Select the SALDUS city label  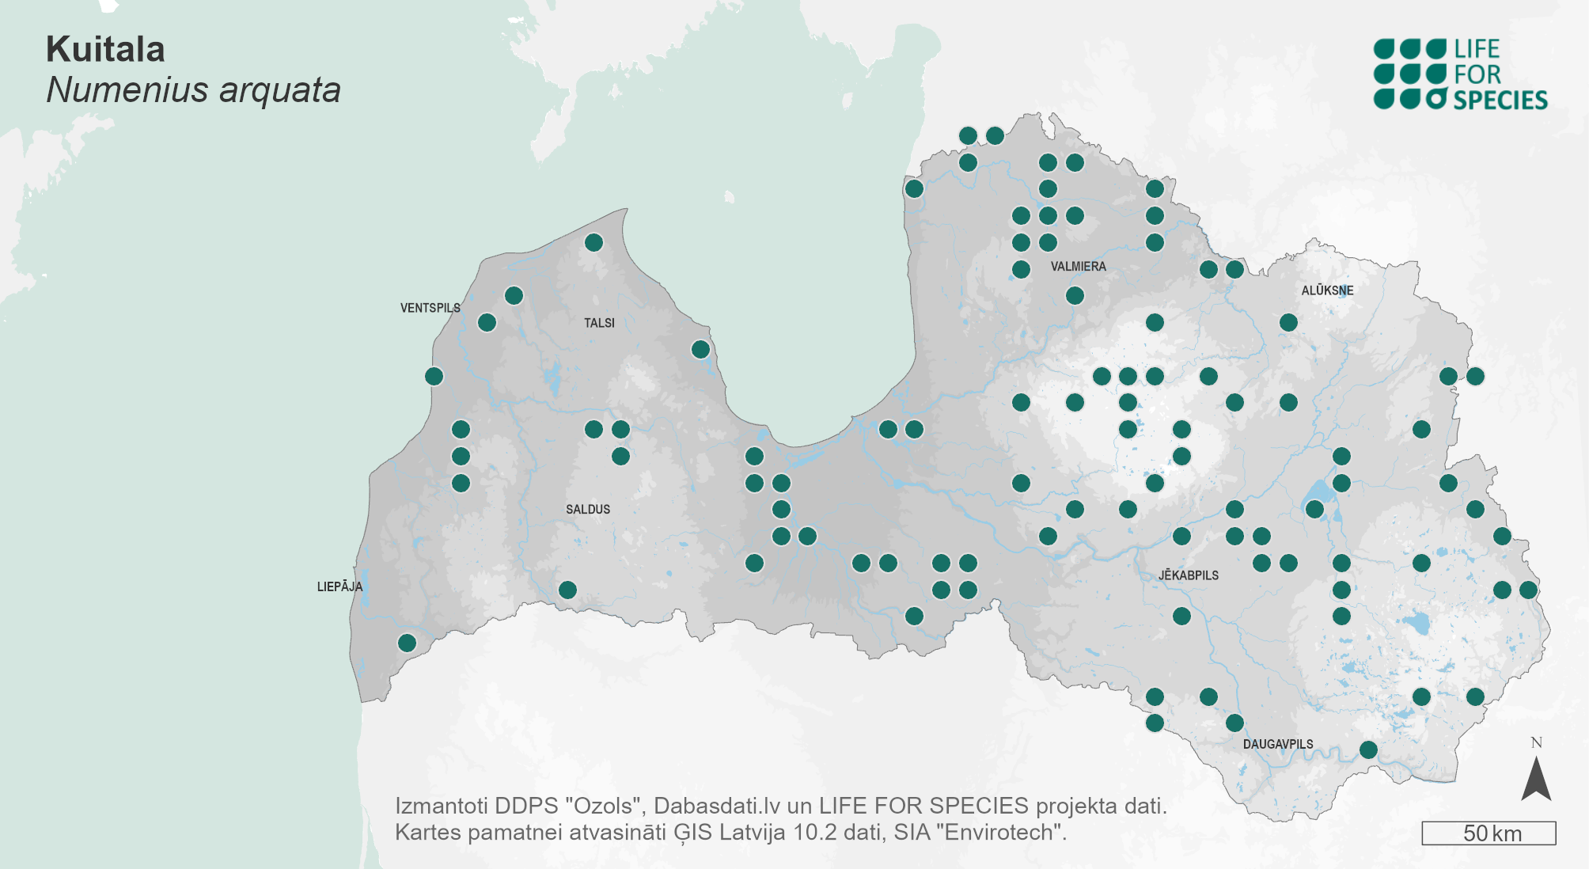tap(588, 509)
